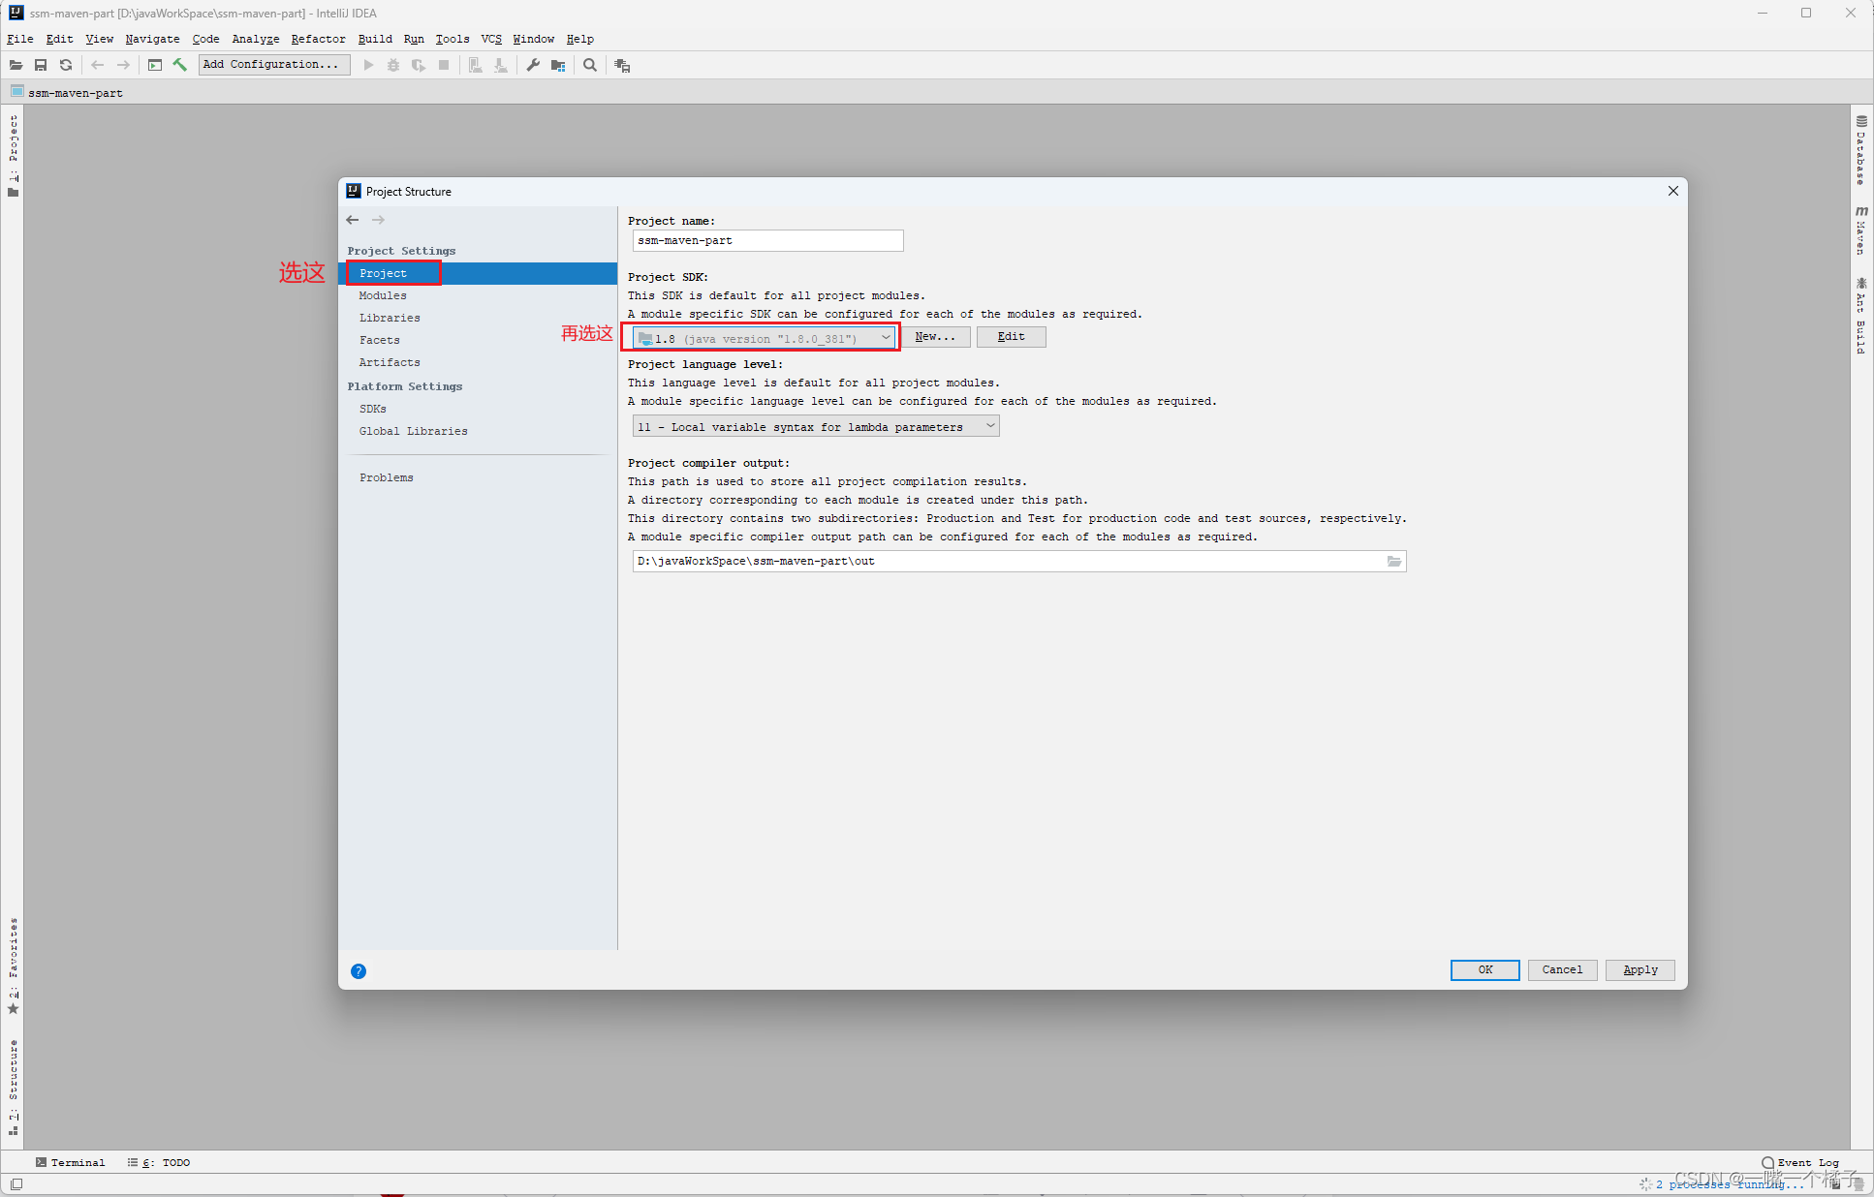The height and width of the screenshot is (1197, 1874).
Task: Click the rightmost toolbar icon after search
Action: [x=622, y=65]
